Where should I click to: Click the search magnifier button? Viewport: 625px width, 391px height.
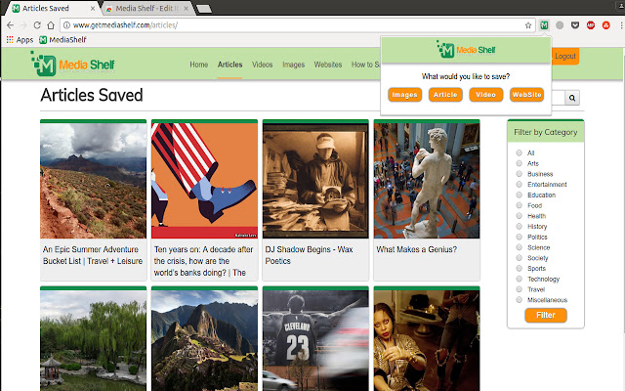click(x=572, y=98)
